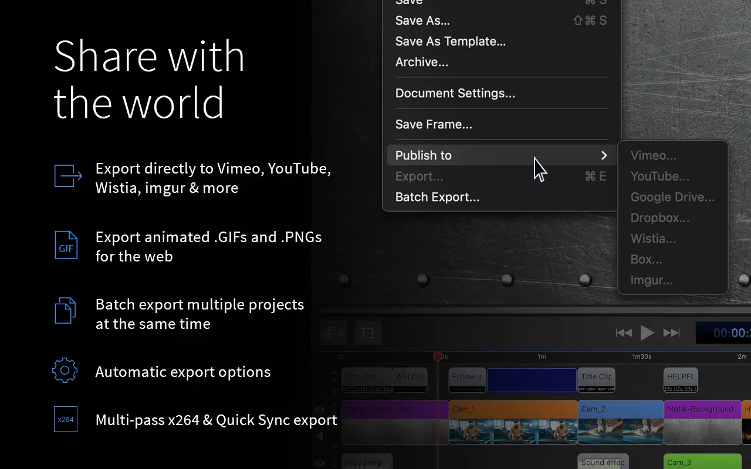Click the up-down stepper on the title clip track
The height and width of the screenshot is (469, 751).
(334, 376)
